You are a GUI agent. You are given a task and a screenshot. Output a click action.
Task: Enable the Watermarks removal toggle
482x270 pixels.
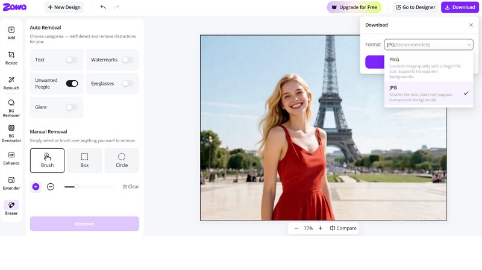click(x=128, y=60)
